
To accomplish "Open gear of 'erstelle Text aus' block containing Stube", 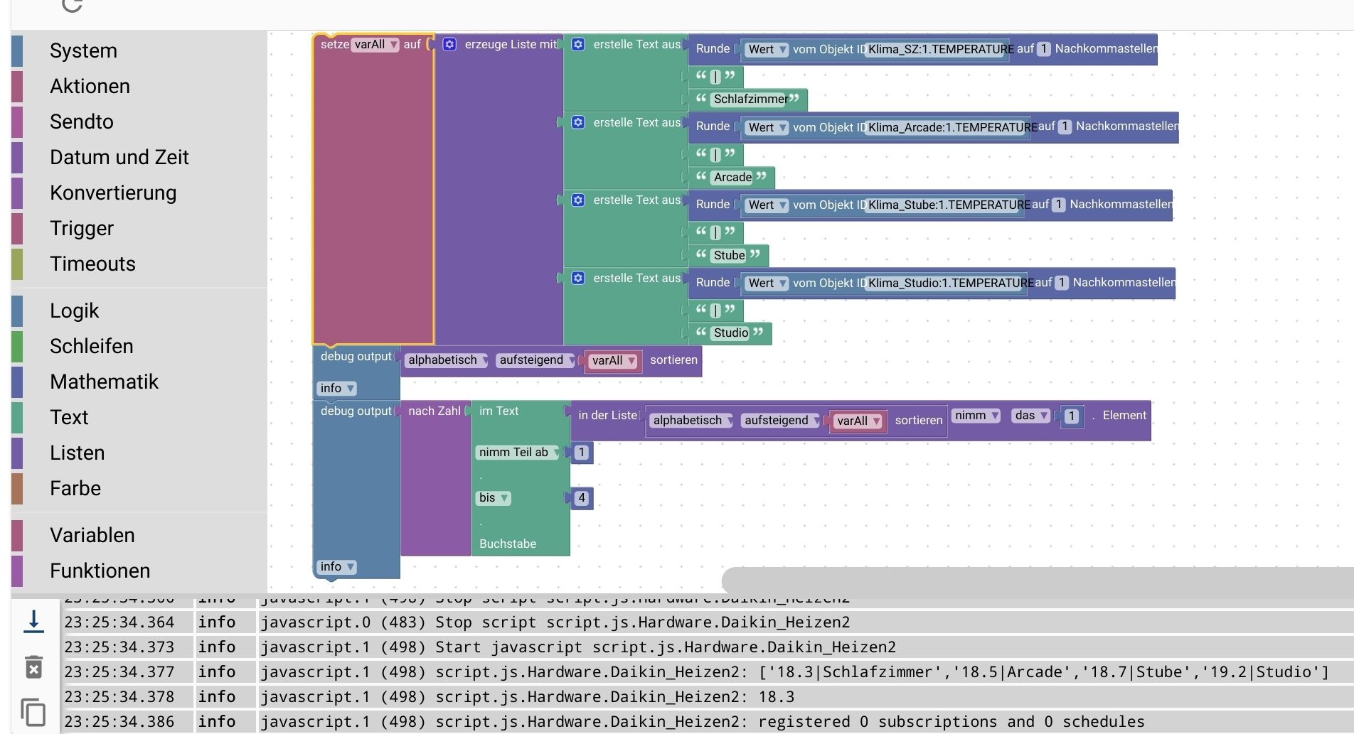I will tap(578, 200).
